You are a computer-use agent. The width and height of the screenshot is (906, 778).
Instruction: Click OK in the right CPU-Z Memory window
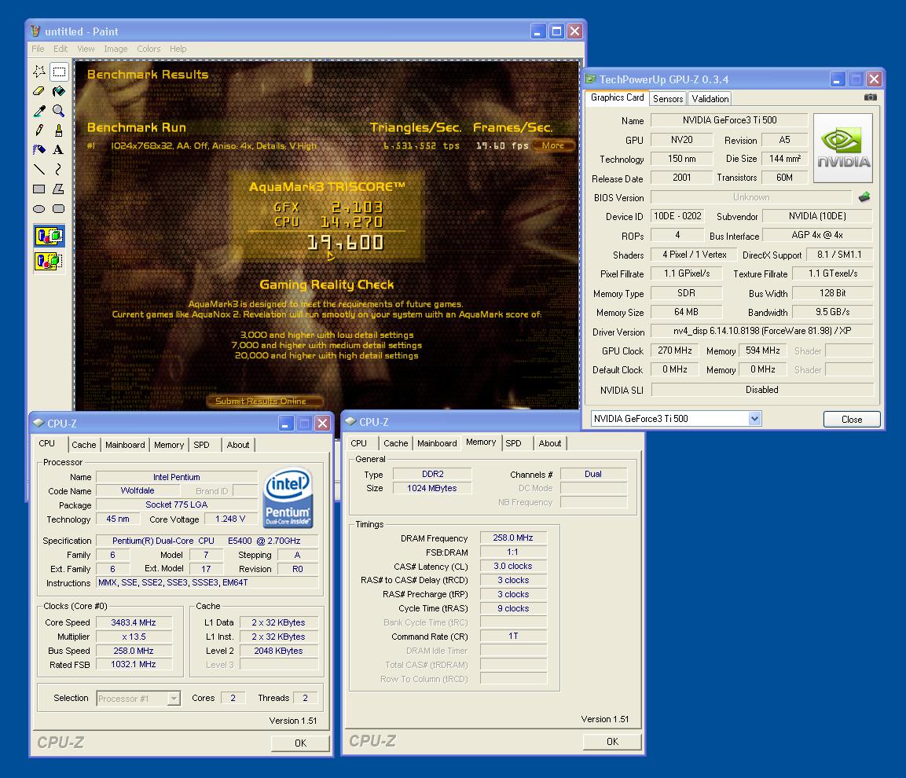pyautogui.click(x=612, y=742)
